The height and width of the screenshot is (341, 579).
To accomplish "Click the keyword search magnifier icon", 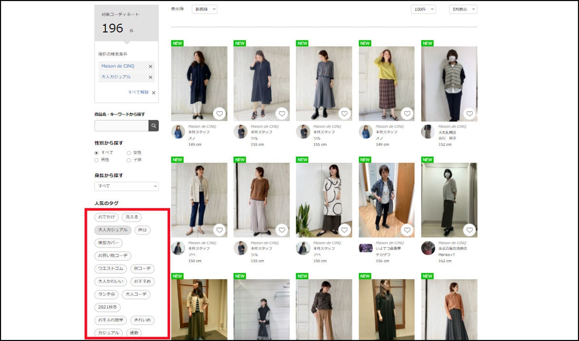I will pos(154,126).
